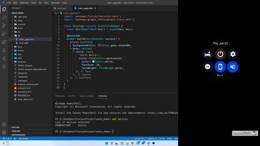Close the main_page.dart editor tab
The height and width of the screenshot is (146, 260).
(95, 8)
